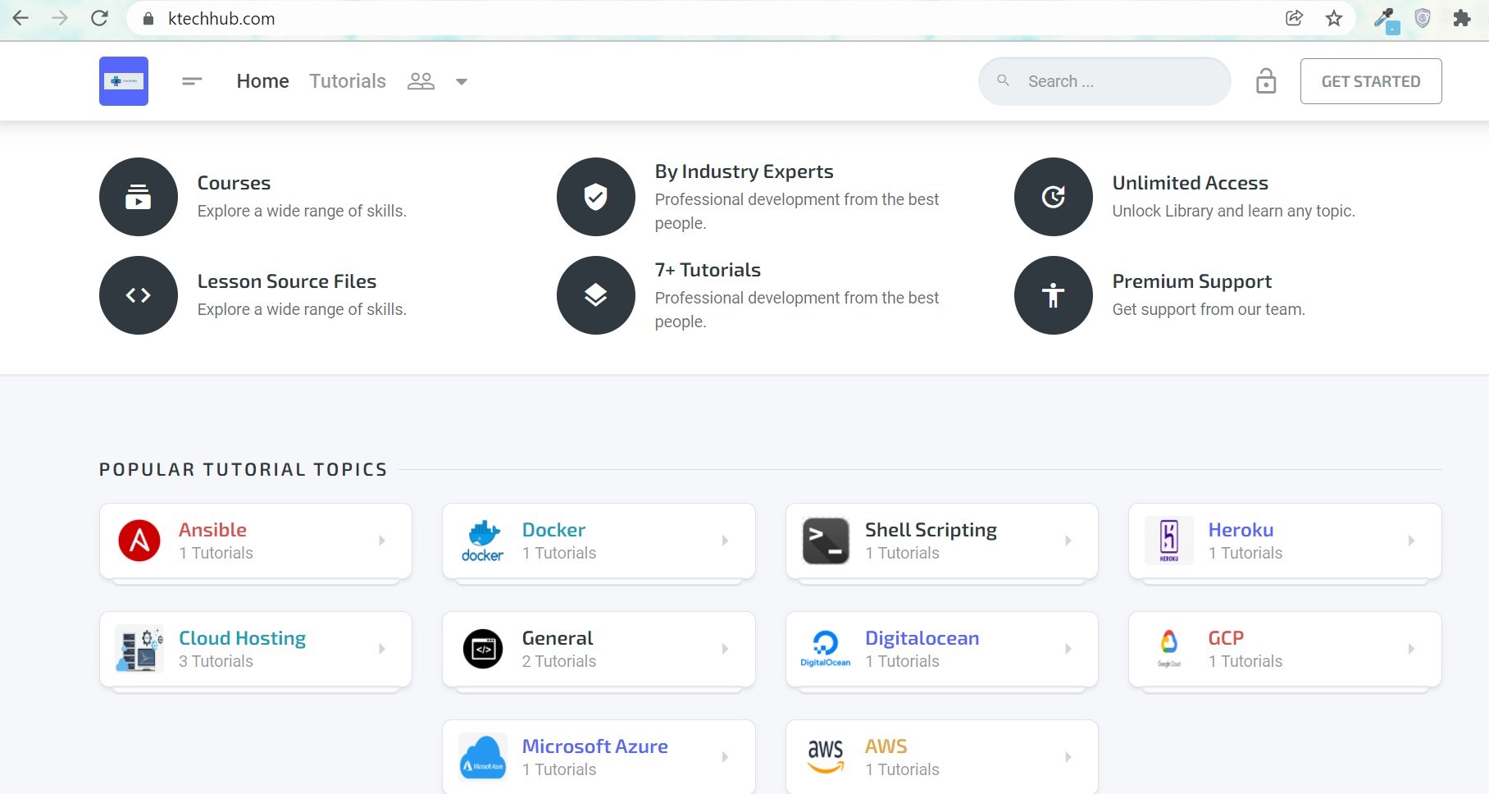Expand the Heroku topic arrow
This screenshot has height=794, width=1489.
(1411, 541)
